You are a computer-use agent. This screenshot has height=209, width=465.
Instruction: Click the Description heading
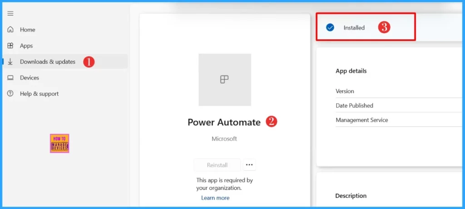tap(351, 196)
